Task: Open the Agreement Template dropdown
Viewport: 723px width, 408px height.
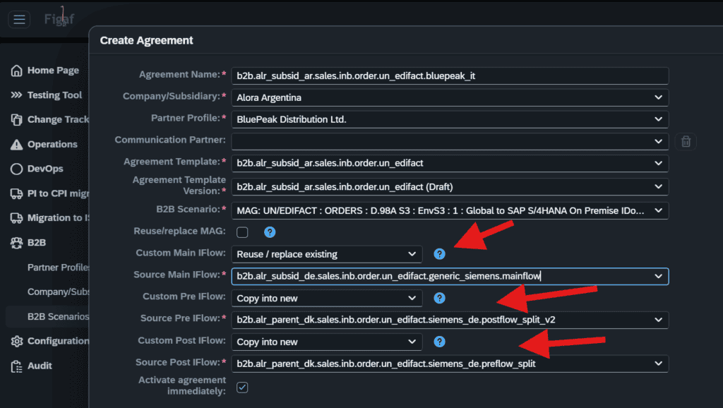Action: [450, 163]
